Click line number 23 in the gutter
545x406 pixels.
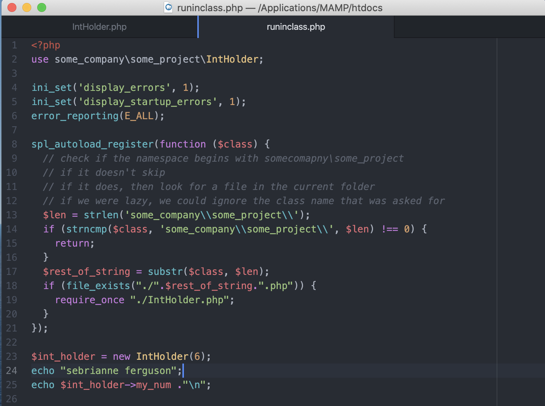click(12, 356)
